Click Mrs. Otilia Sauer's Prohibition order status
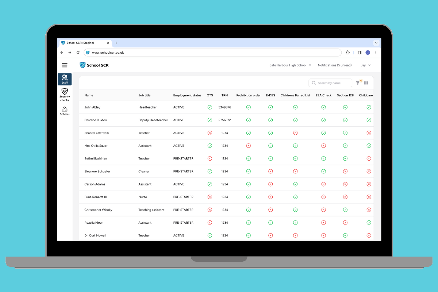Image resolution: width=438 pixels, height=292 pixels. (x=248, y=146)
